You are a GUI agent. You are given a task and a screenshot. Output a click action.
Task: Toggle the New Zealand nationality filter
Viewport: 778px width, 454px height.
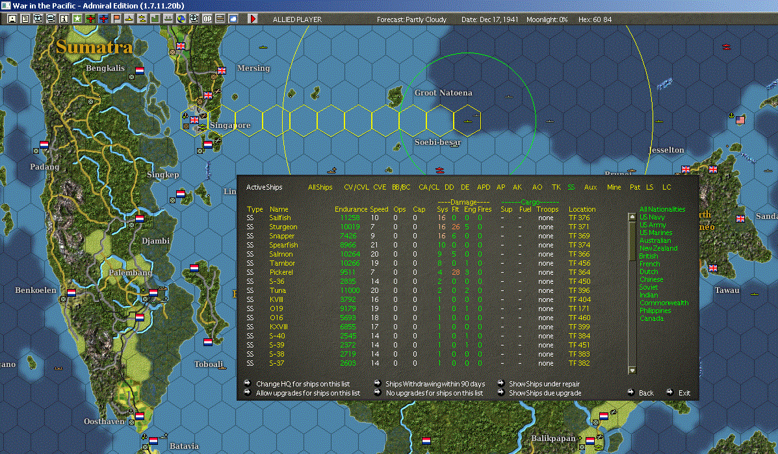tap(658, 248)
